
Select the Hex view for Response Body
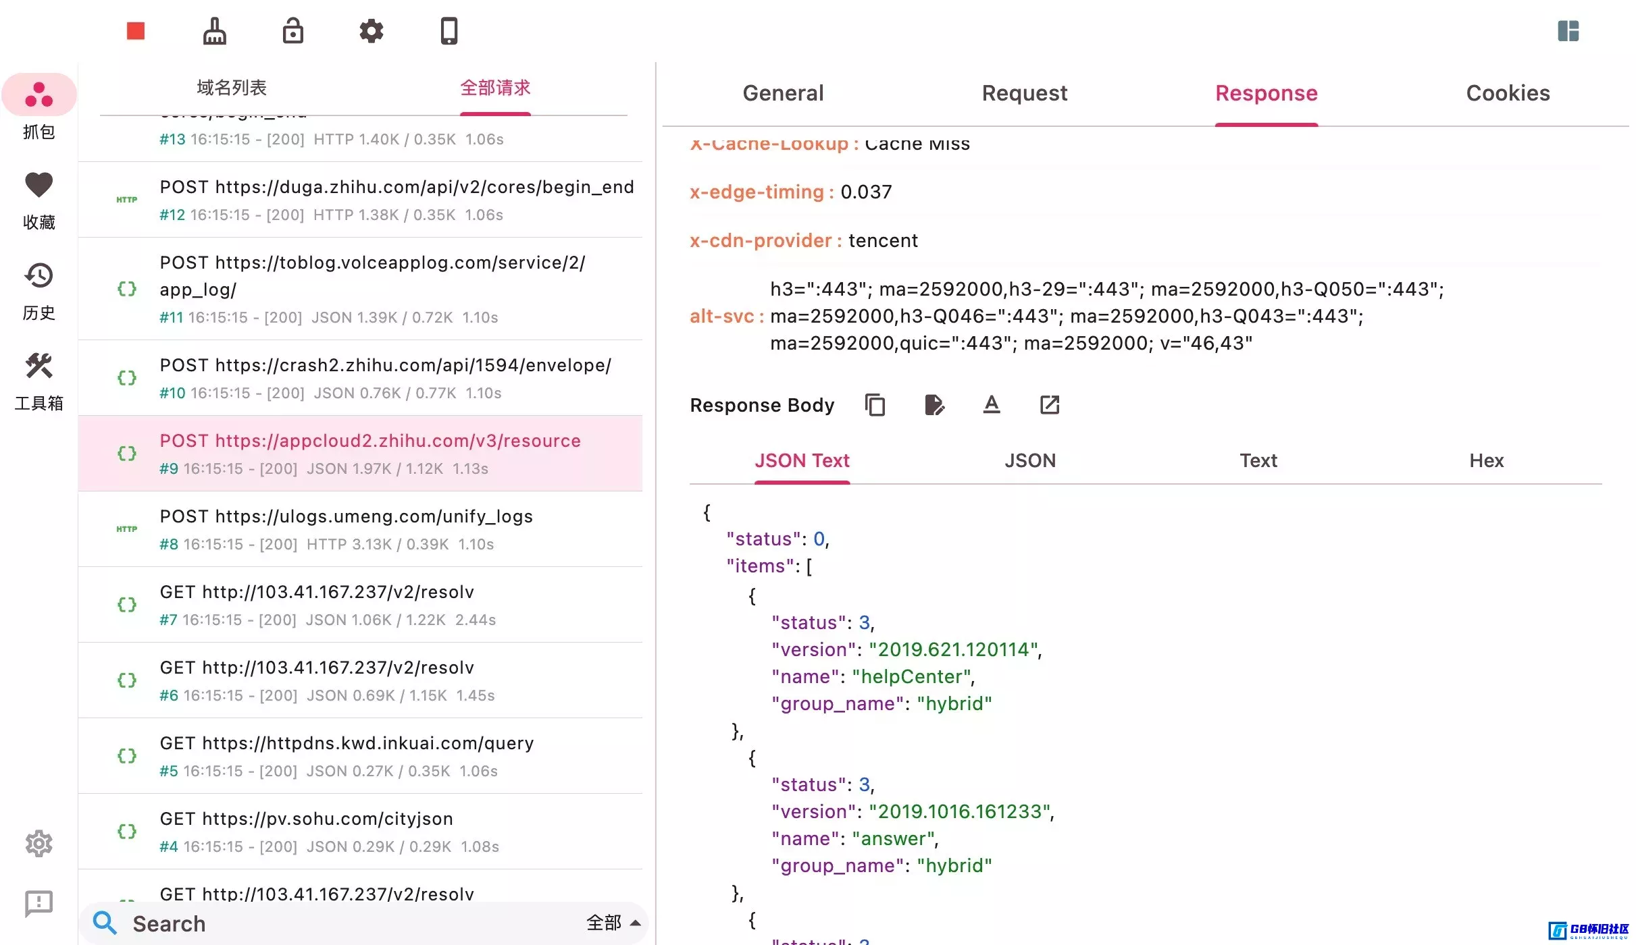1485,460
